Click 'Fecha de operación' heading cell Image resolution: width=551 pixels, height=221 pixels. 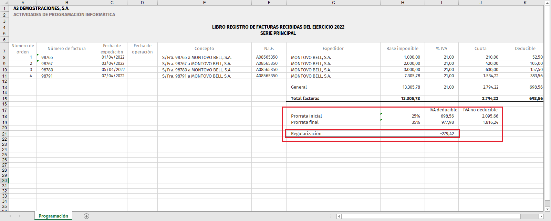coord(142,49)
